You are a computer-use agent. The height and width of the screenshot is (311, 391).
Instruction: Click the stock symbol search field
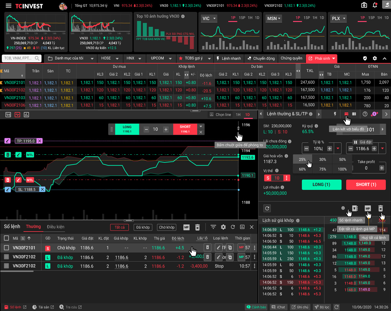[x=19, y=58]
